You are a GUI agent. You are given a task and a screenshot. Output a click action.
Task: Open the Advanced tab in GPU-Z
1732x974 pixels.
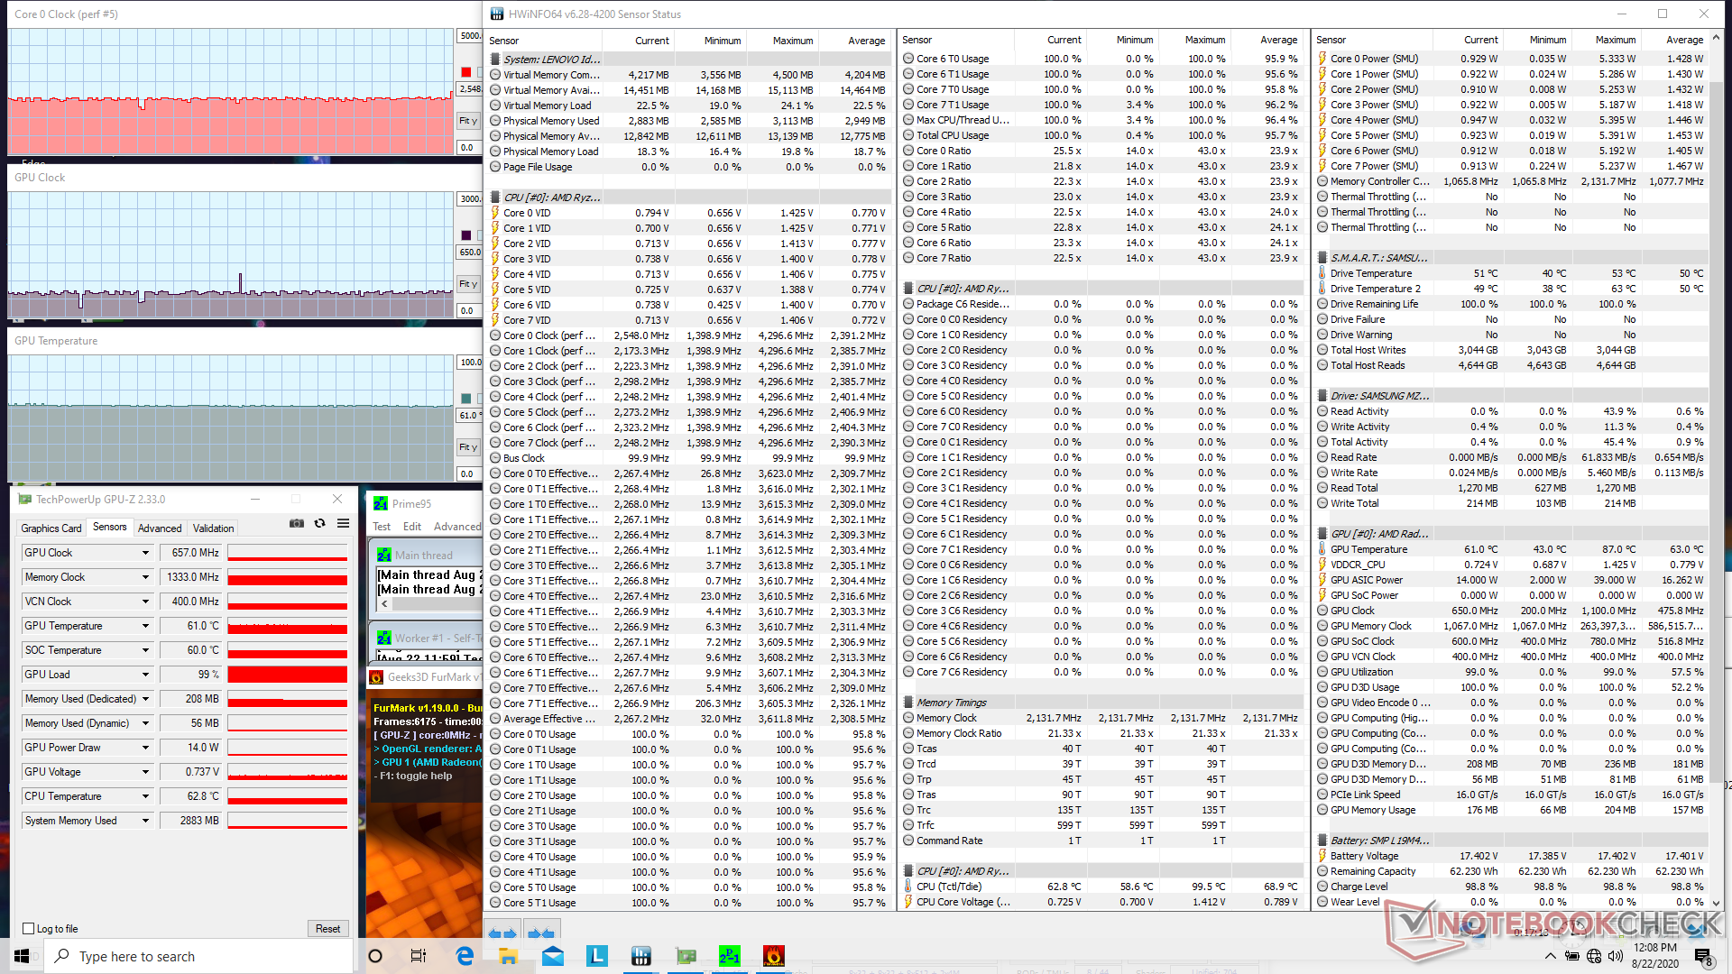[160, 528]
